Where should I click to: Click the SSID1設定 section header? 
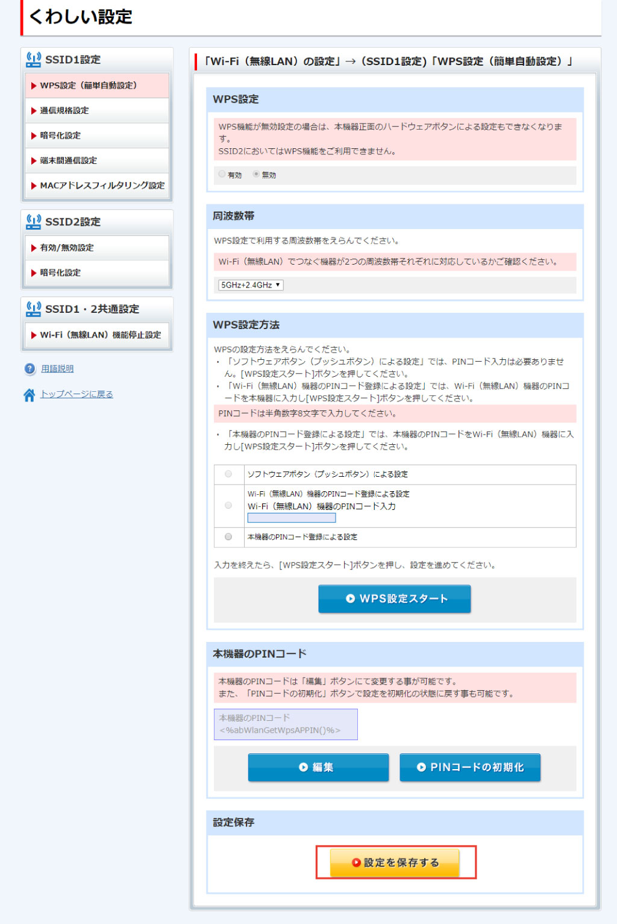[x=97, y=60]
